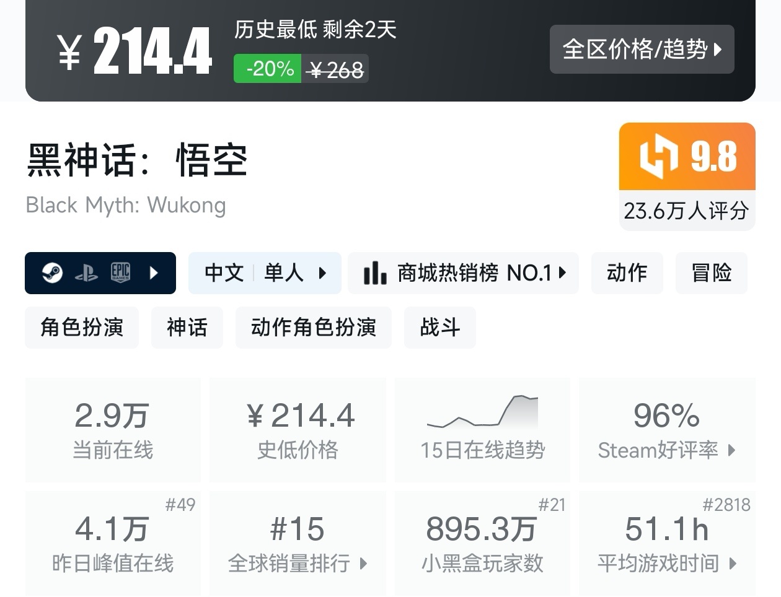
Task: Select the 冒险 genre tag
Action: click(x=711, y=272)
